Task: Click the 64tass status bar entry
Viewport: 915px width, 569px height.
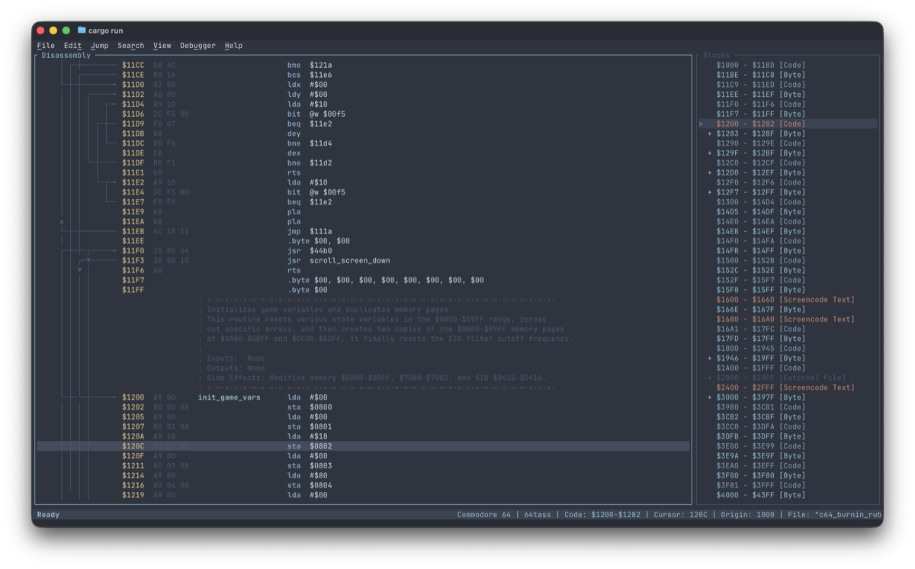Action: (x=538, y=515)
